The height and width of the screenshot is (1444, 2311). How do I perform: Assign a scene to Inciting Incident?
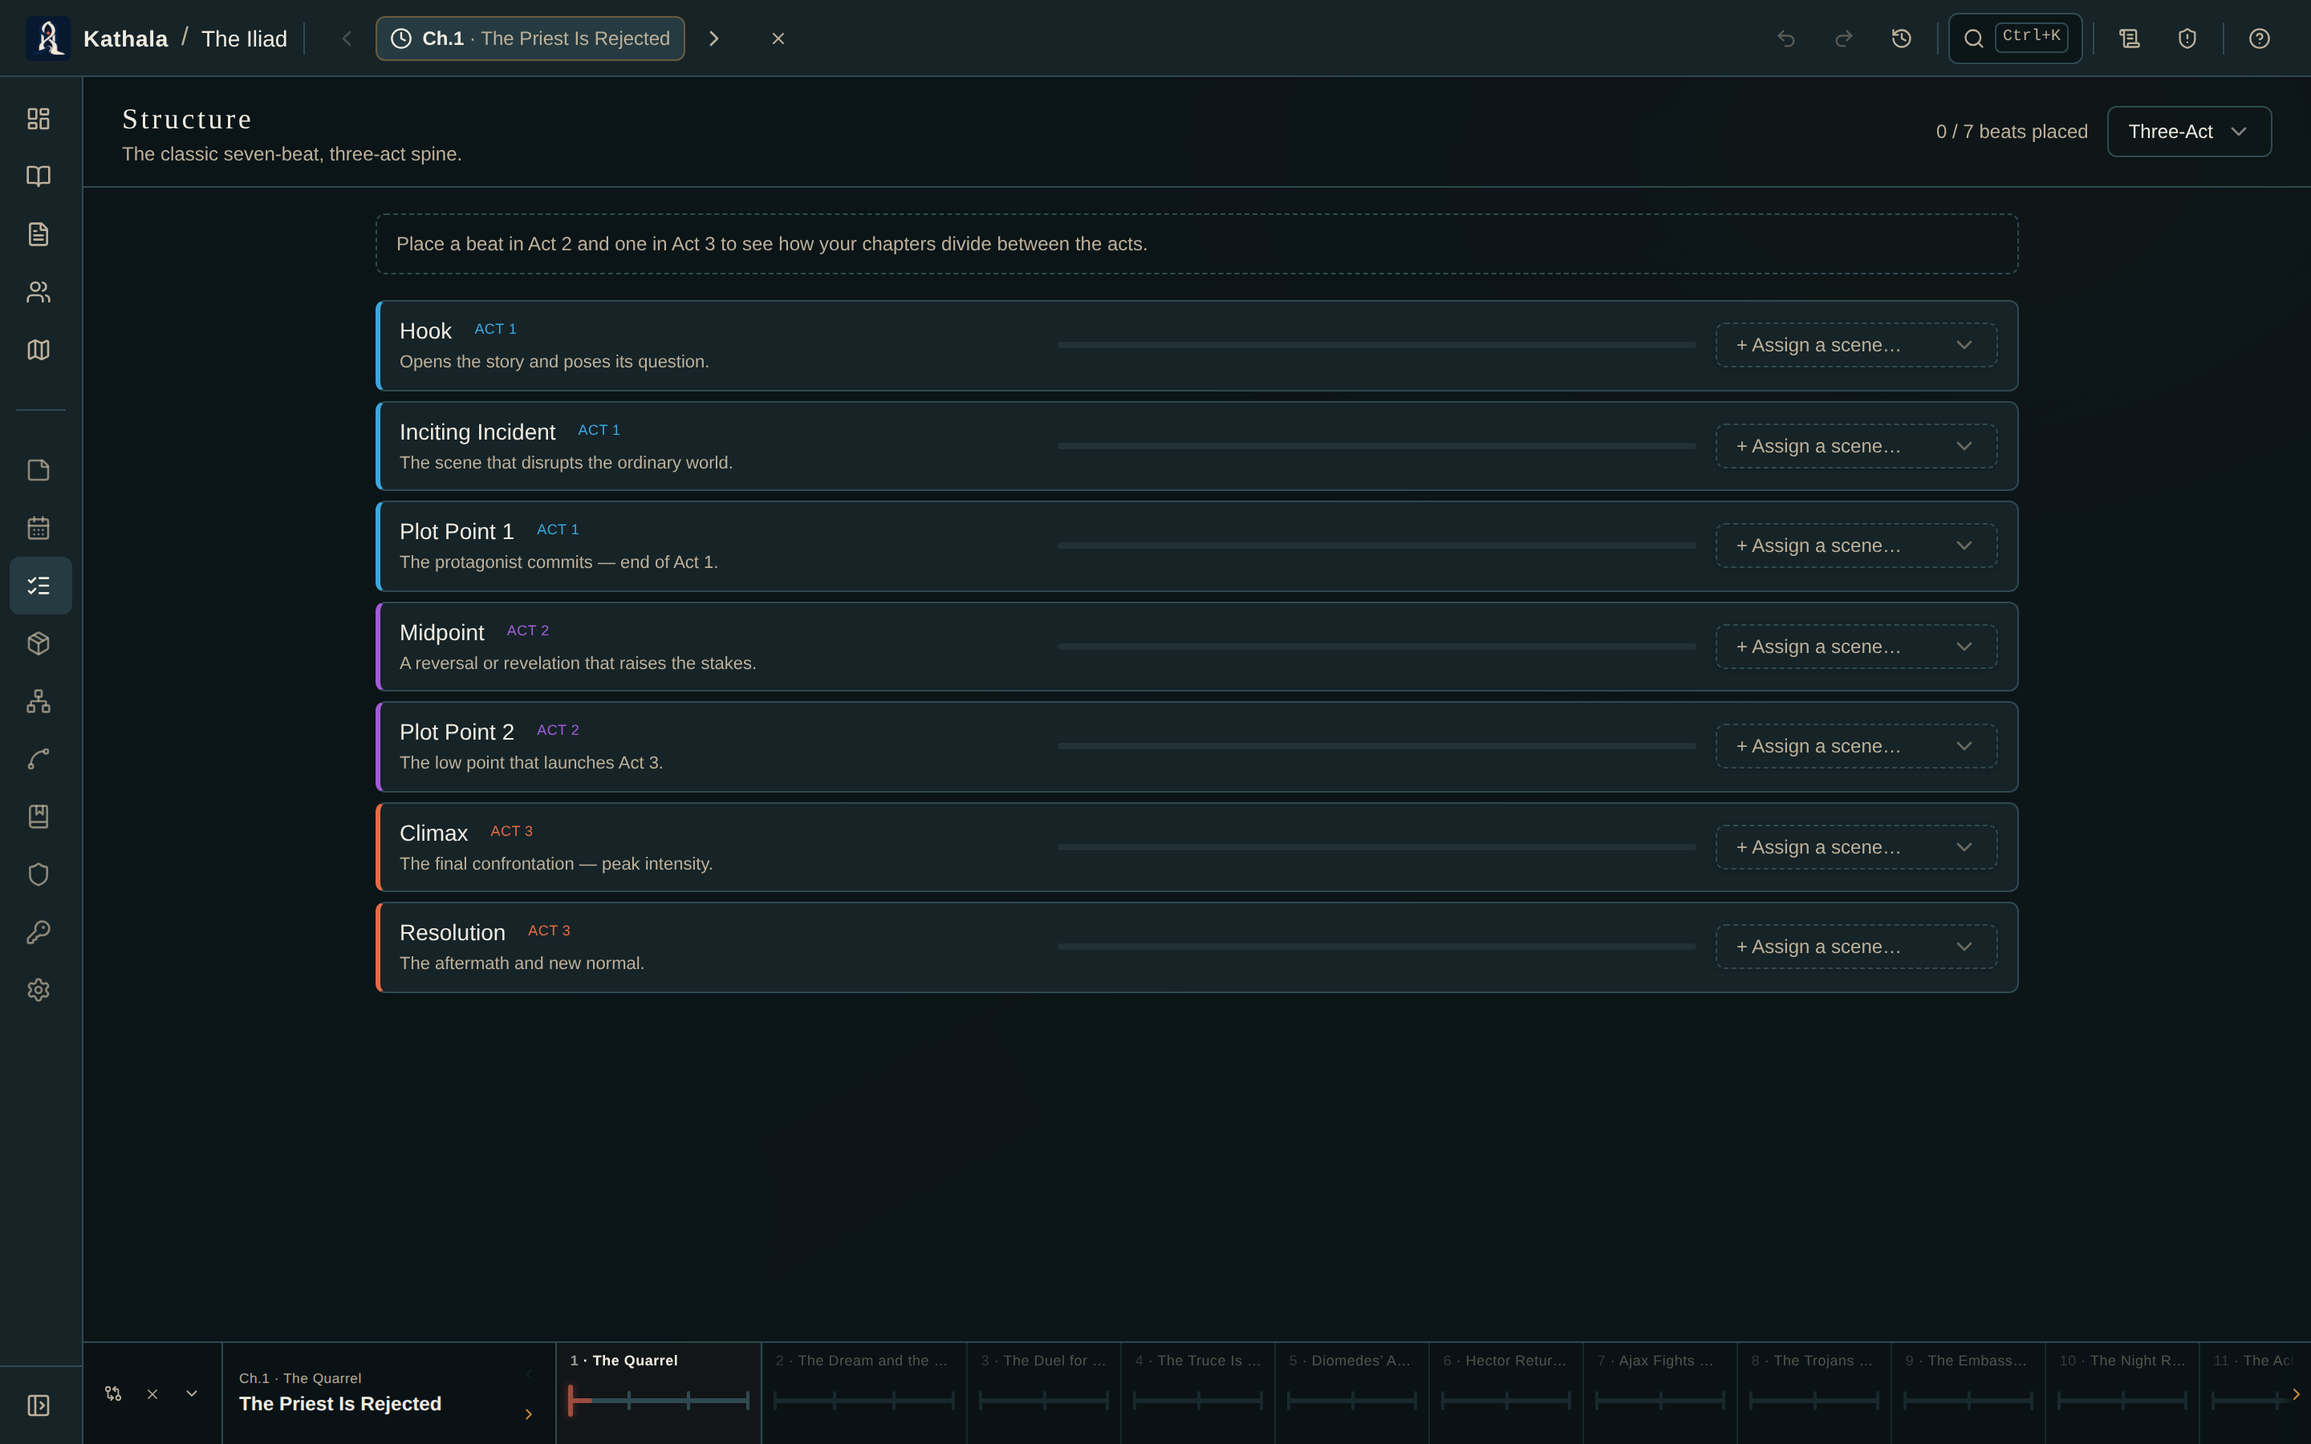point(1855,446)
